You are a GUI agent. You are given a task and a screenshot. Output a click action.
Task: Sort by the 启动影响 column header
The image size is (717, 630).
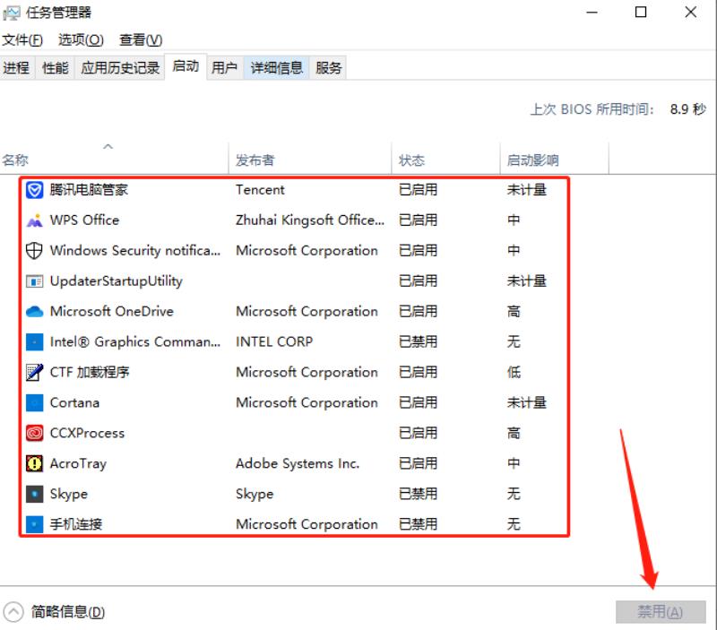(555, 159)
